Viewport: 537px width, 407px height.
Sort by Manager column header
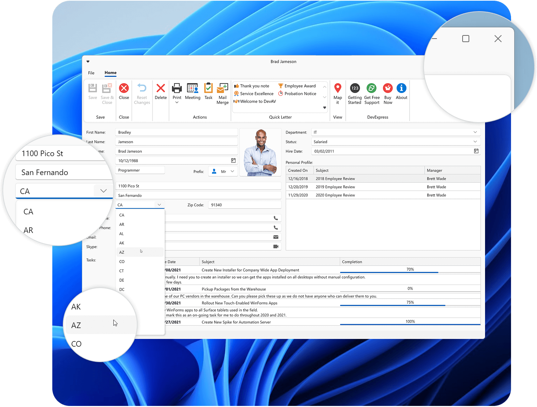tap(452, 171)
